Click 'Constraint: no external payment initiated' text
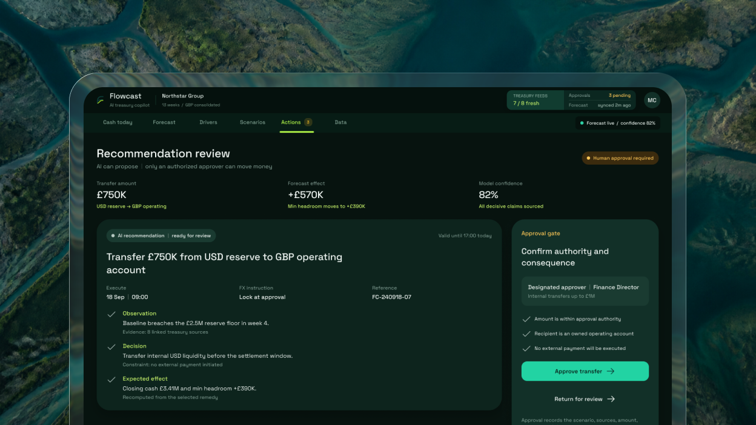The image size is (756, 425). 173,364
